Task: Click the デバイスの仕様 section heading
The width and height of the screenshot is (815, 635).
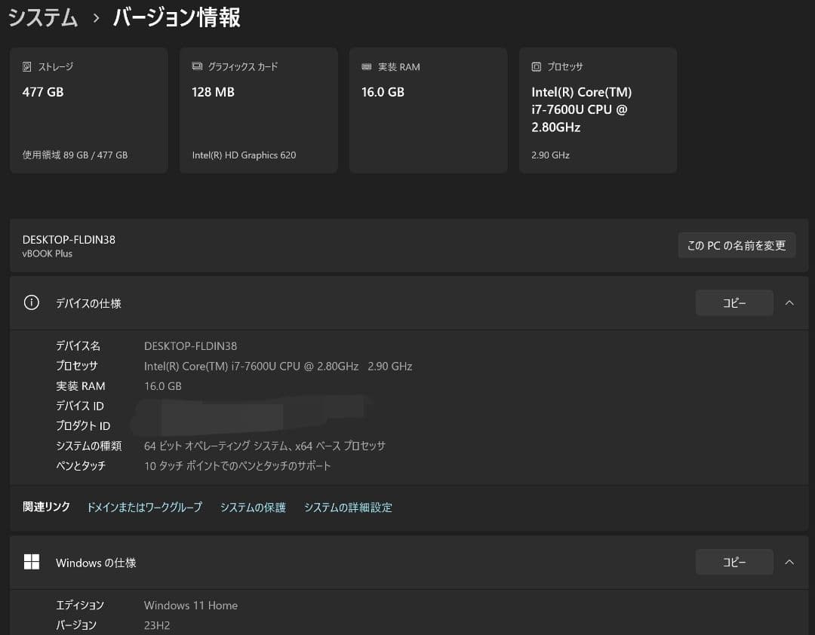Action: (89, 303)
